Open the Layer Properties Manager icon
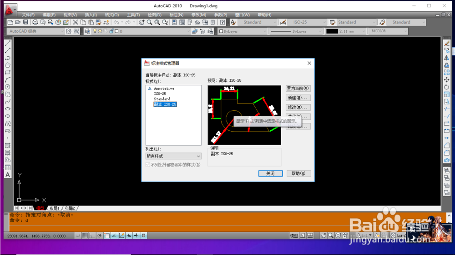 [87, 31]
